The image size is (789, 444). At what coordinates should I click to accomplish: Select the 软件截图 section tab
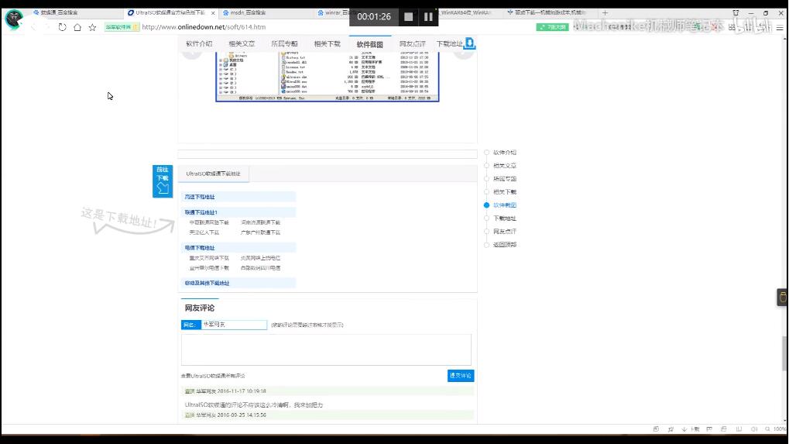[x=370, y=44]
